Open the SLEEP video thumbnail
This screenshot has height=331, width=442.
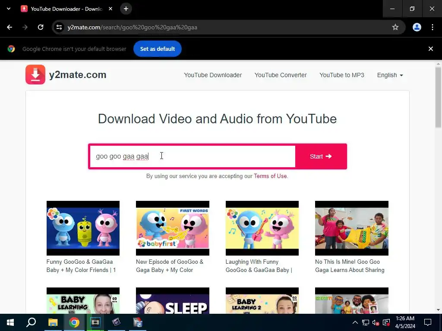(x=173, y=300)
